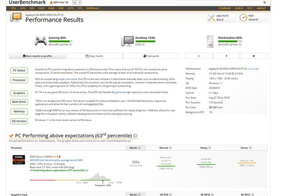Go to TEST in the top bar

pyautogui.click(x=250, y=8)
